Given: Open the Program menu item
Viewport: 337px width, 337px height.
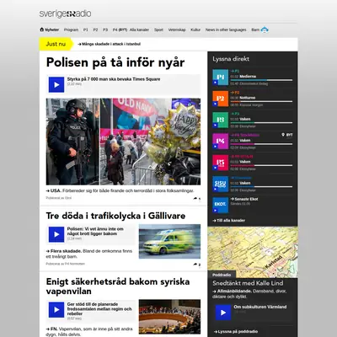Looking at the screenshot, I should click(x=71, y=29).
